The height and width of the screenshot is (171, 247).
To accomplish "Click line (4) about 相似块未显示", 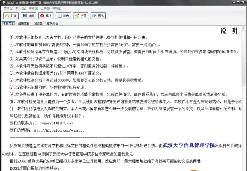I will coord(56,59).
